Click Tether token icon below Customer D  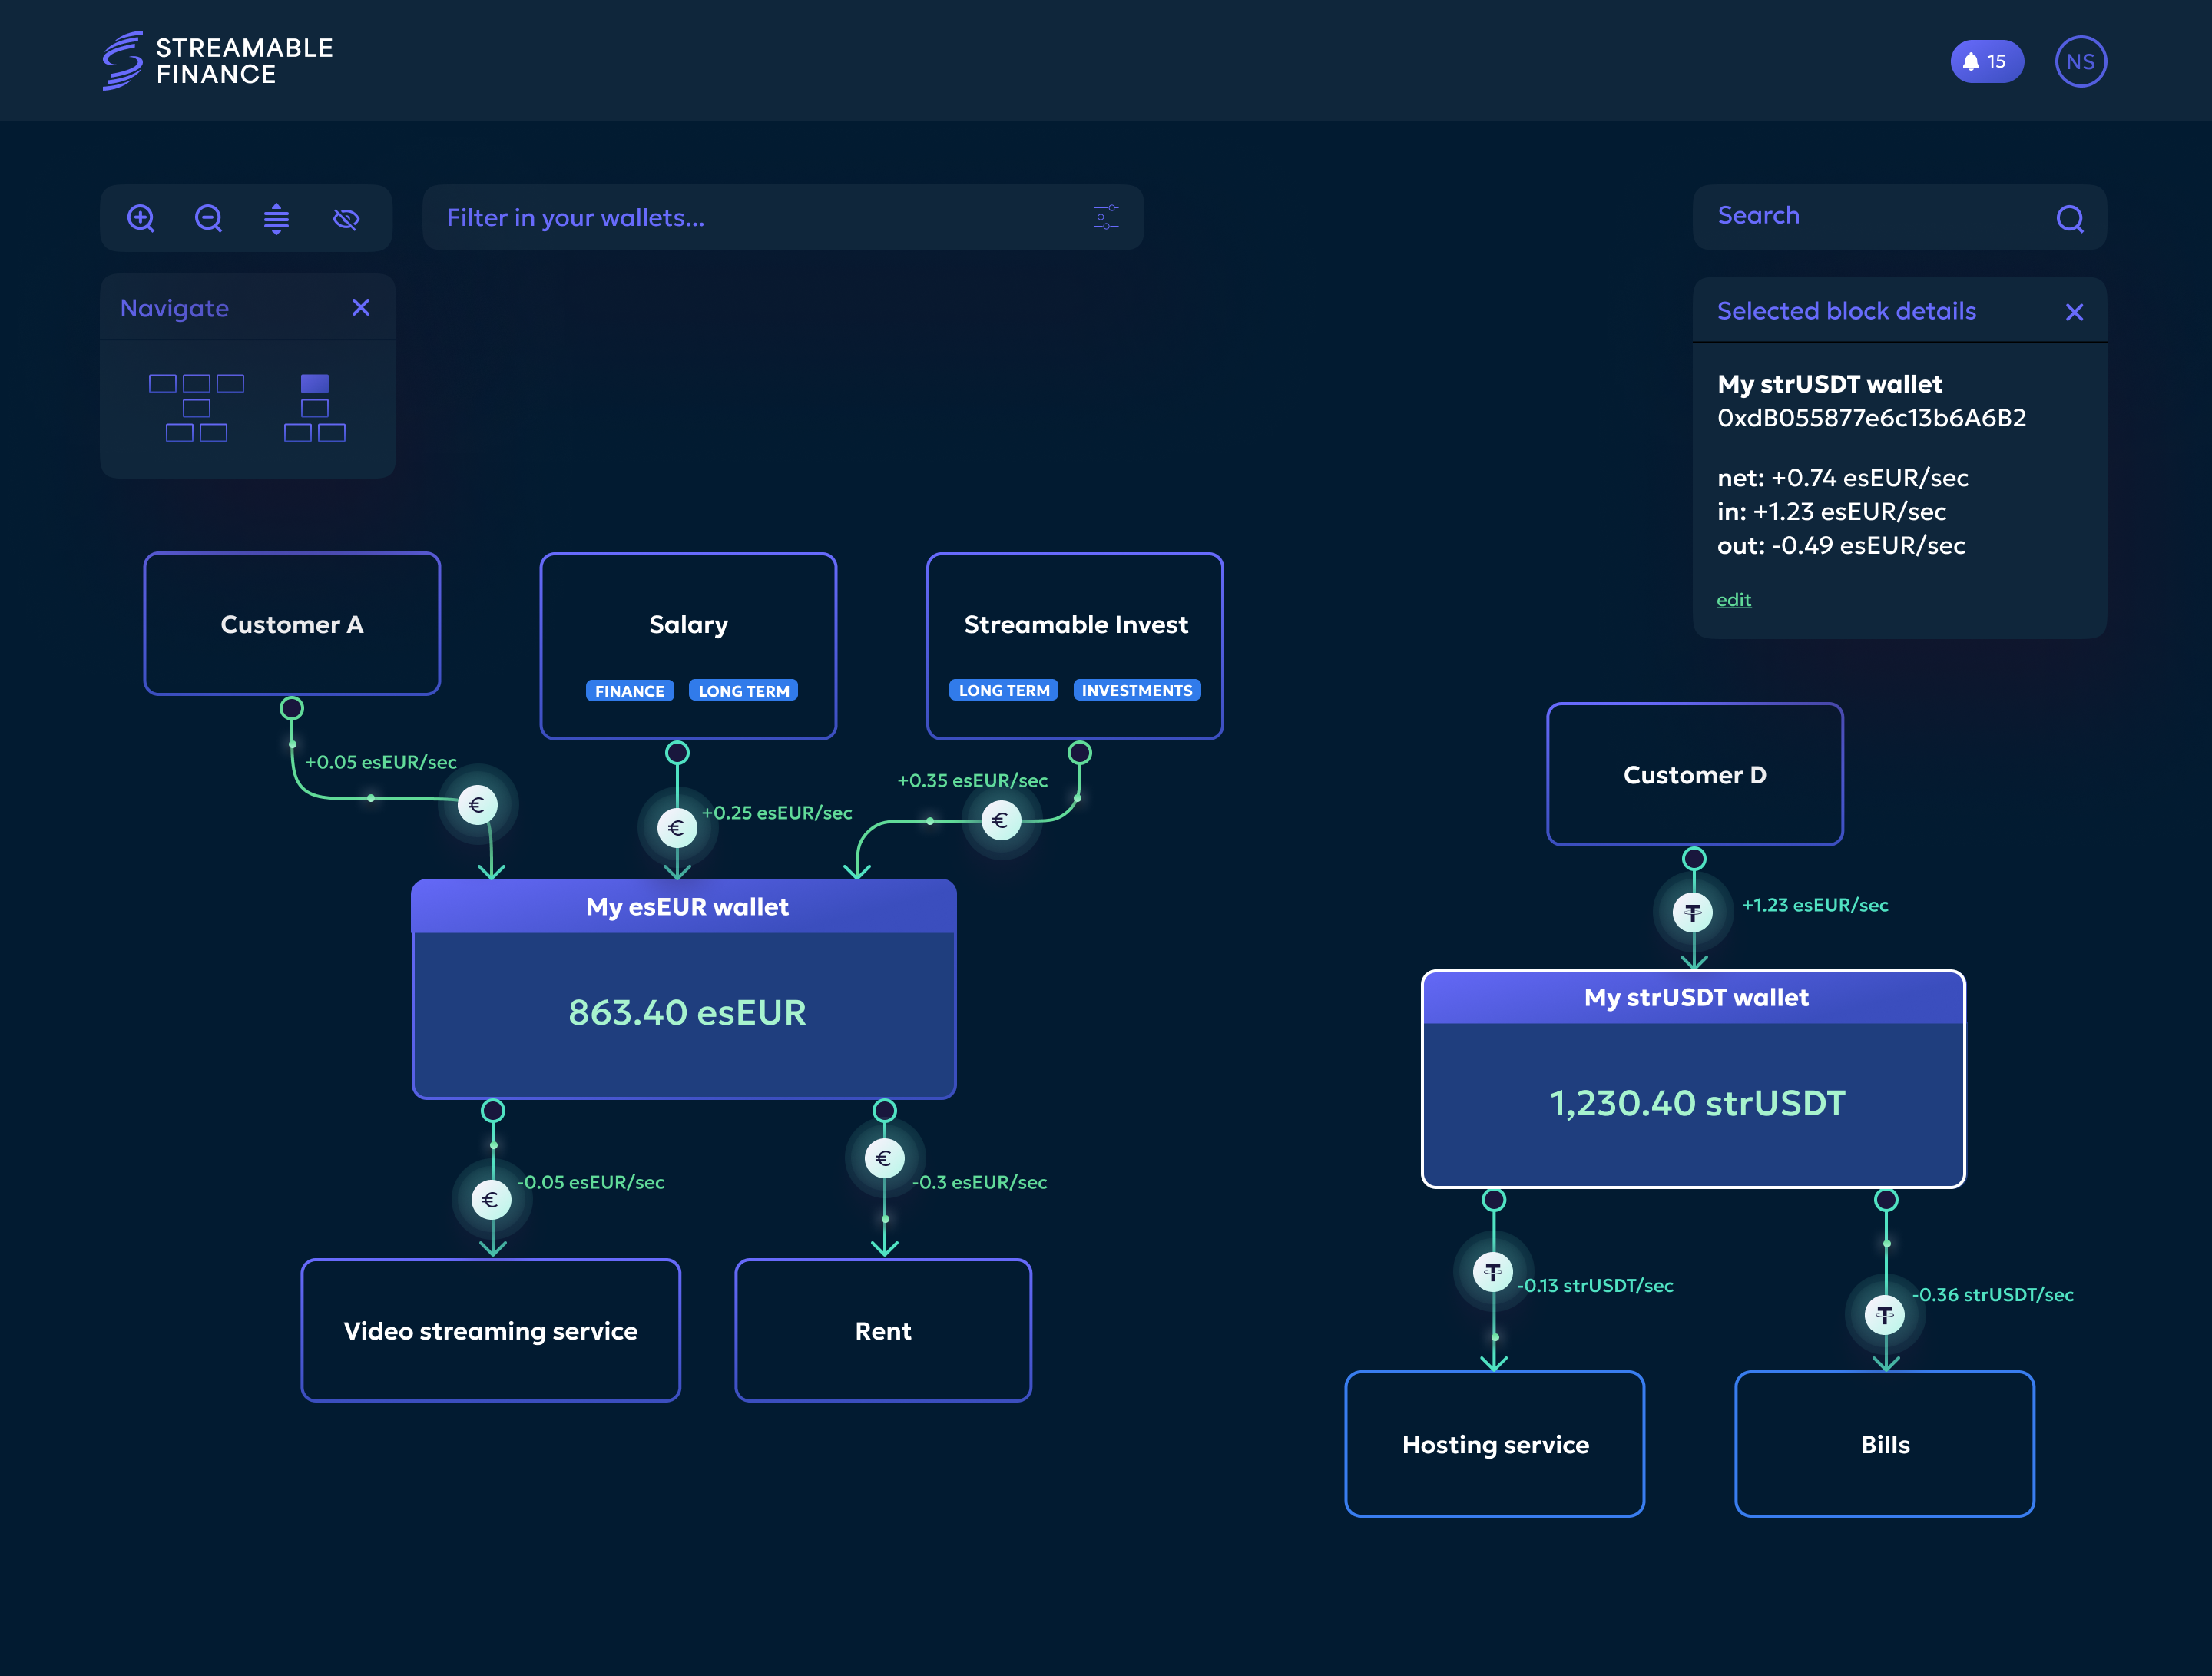point(1692,912)
